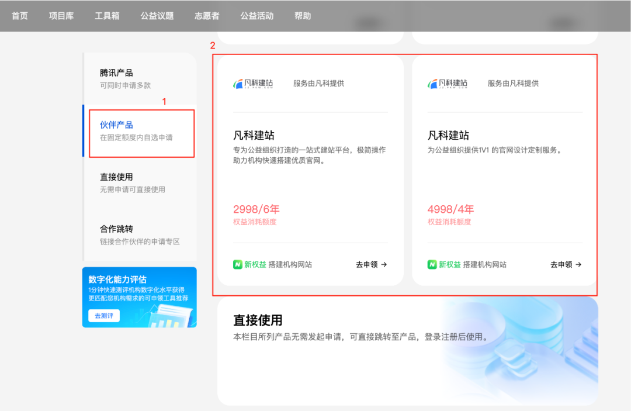Click the 凡科建站 logo in the 4998/4年 card
The width and height of the screenshot is (631, 411).
[447, 84]
